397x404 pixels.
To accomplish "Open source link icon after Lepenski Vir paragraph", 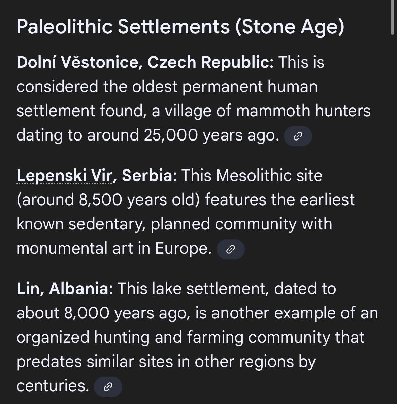I will click(x=230, y=249).
